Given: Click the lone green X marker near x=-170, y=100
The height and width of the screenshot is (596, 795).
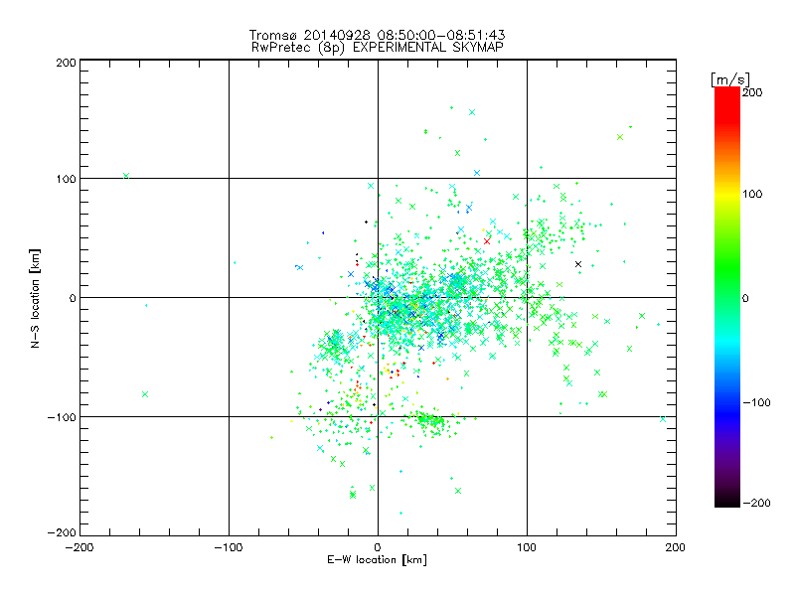Looking at the screenshot, I should pos(126,176).
